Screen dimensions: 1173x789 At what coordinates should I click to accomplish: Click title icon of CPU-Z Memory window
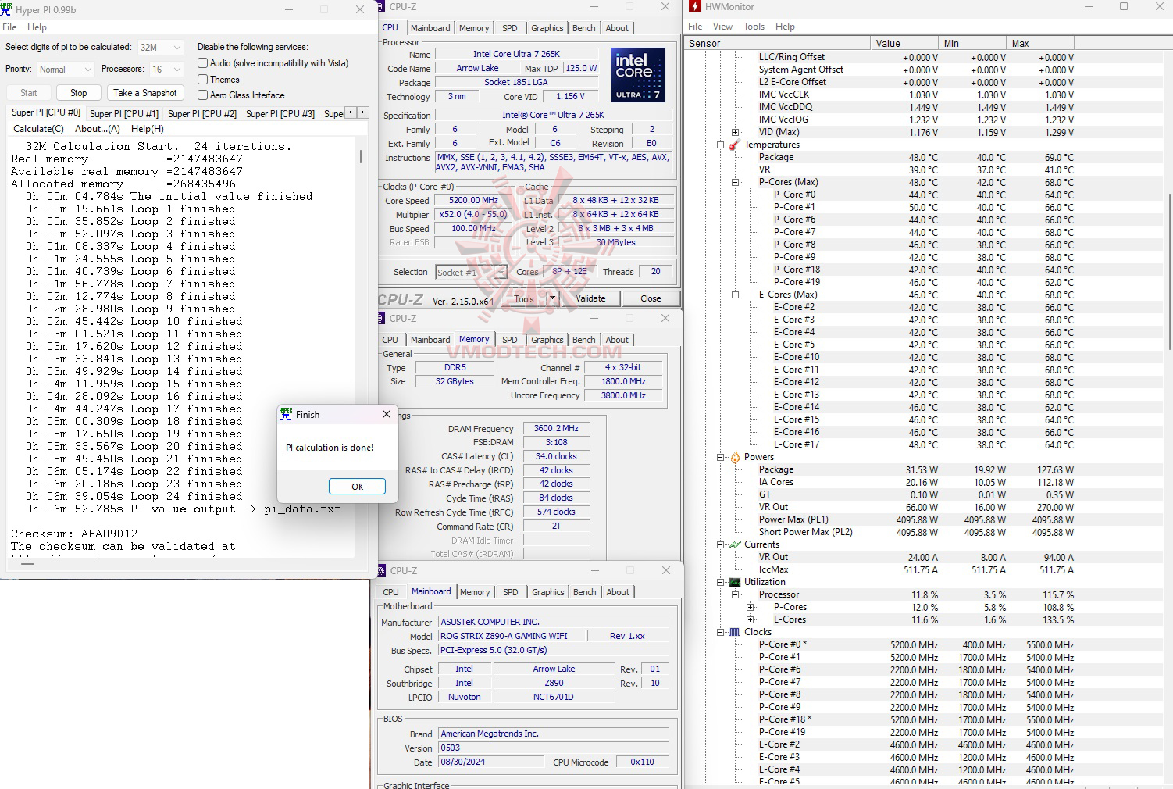pos(383,318)
